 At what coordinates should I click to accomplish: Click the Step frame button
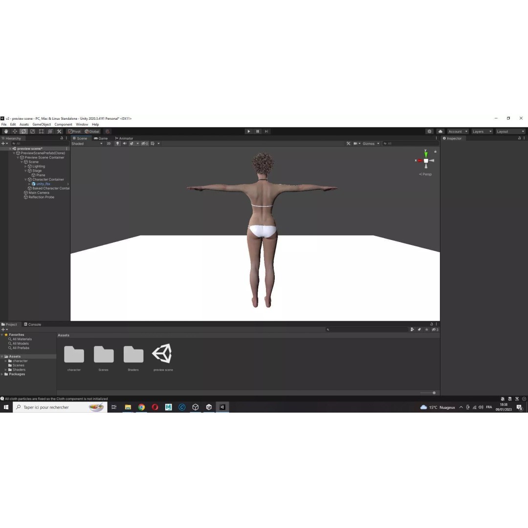pos(266,132)
